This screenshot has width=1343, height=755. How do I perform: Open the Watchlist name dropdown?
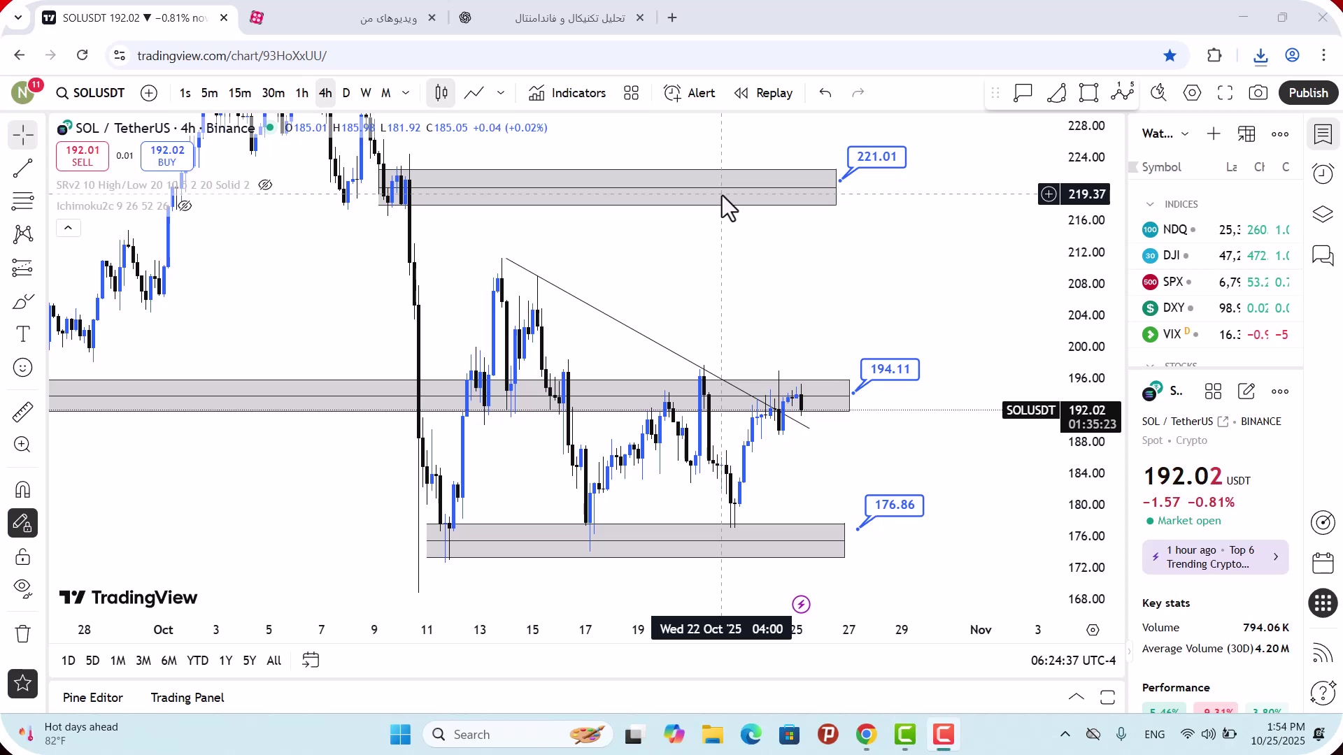[1165, 134]
